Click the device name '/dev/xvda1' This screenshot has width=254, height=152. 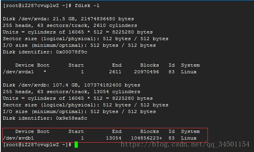(x=18, y=72)
